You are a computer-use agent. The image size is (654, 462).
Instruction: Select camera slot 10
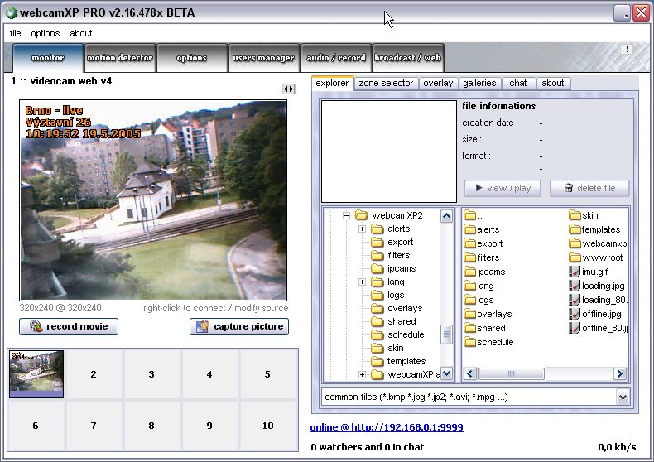tap(267, 426)
